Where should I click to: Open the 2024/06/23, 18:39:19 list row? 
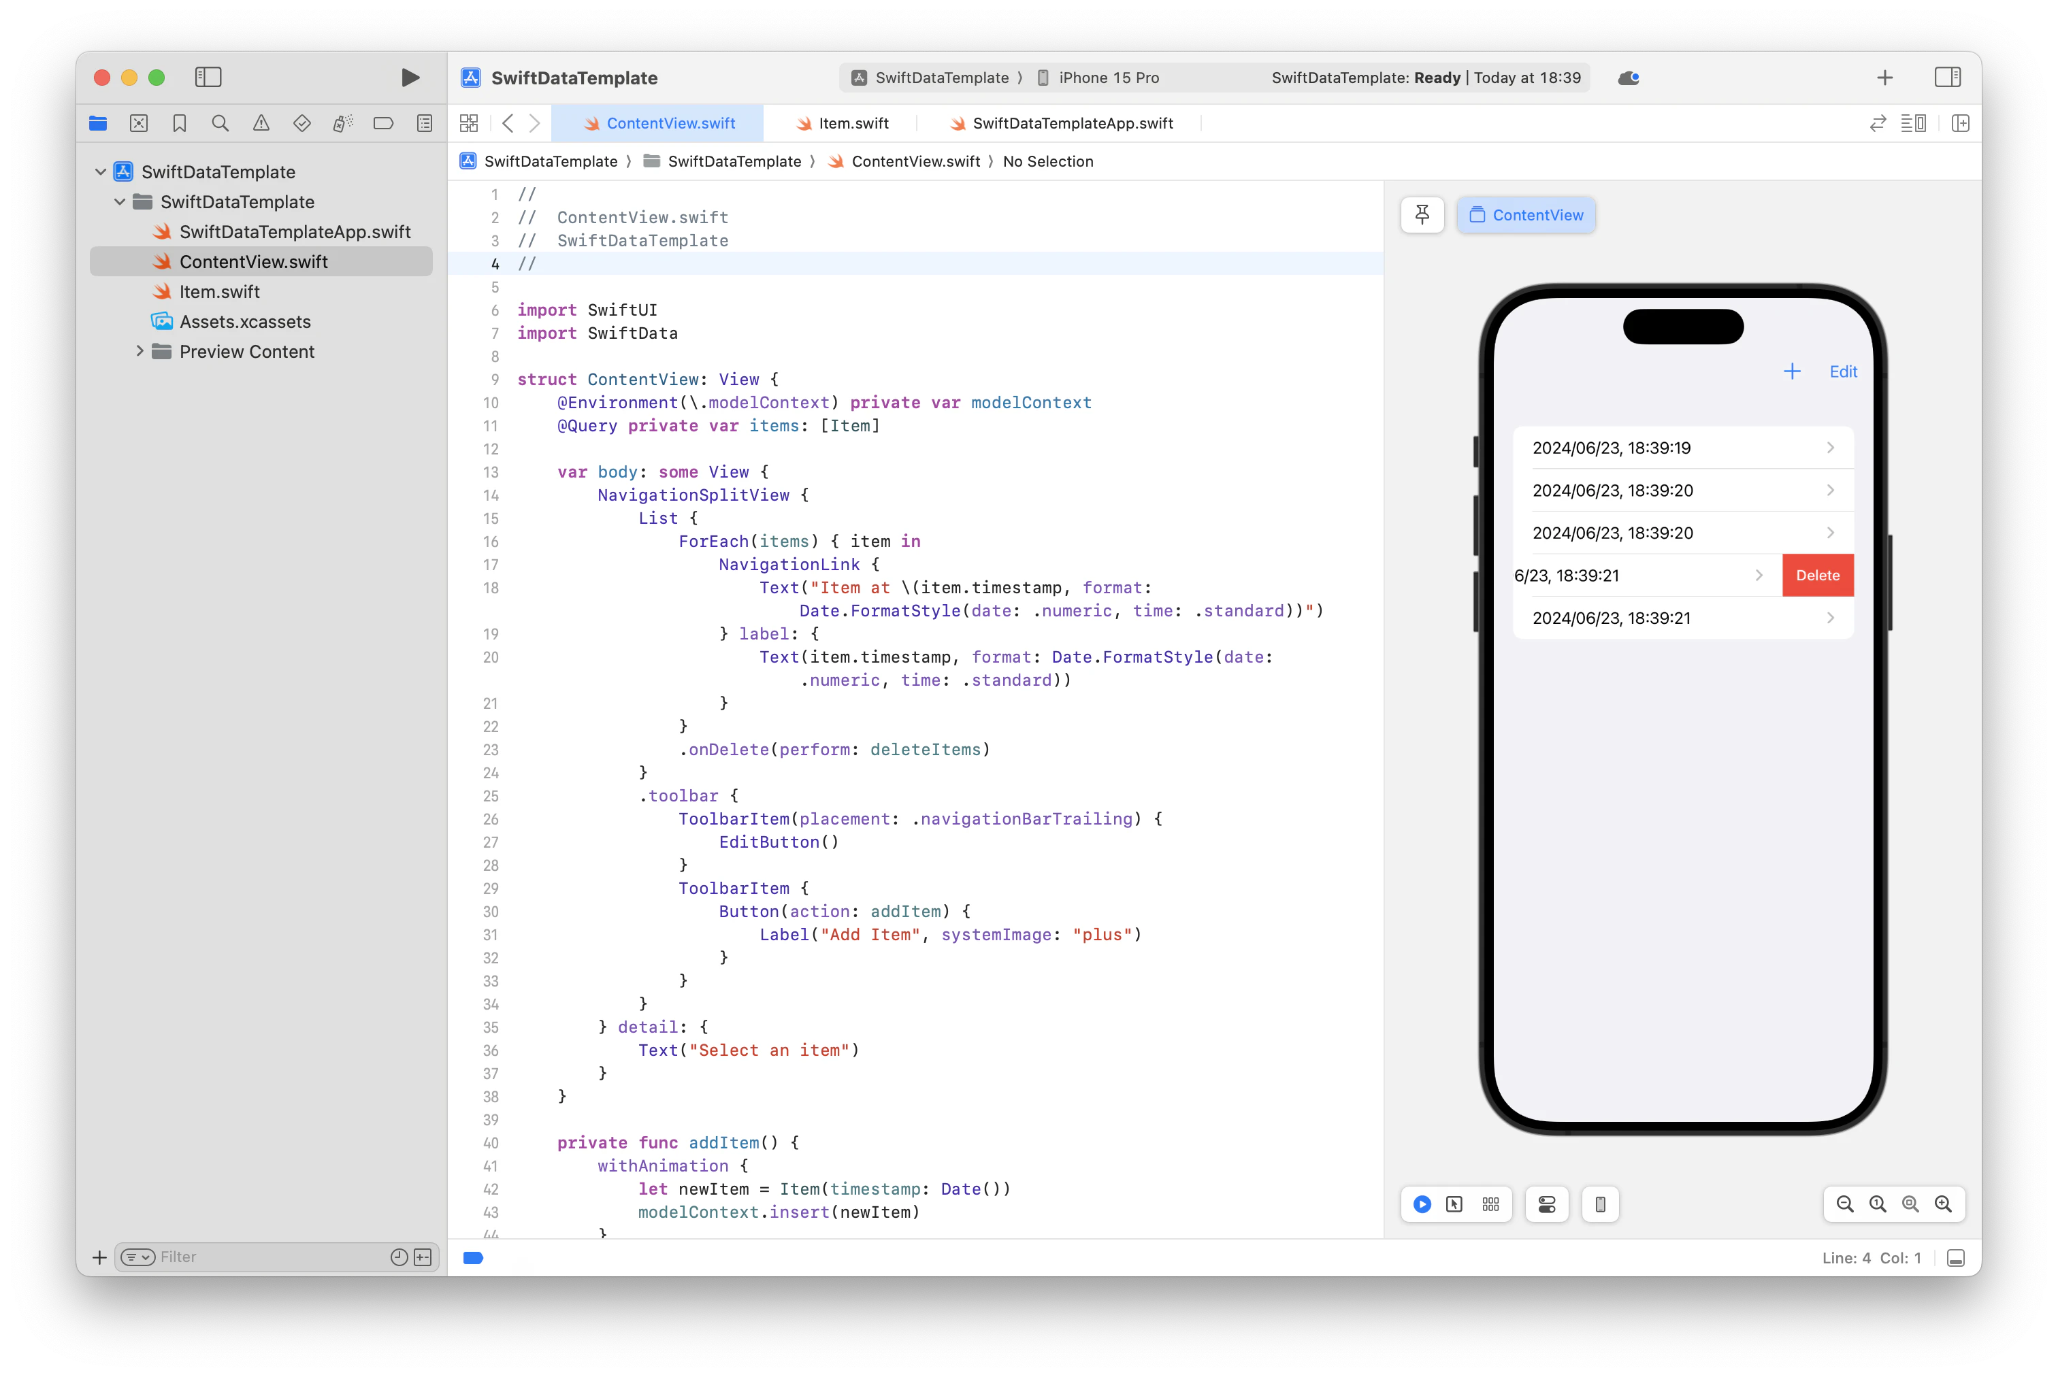click(1683, 448)
